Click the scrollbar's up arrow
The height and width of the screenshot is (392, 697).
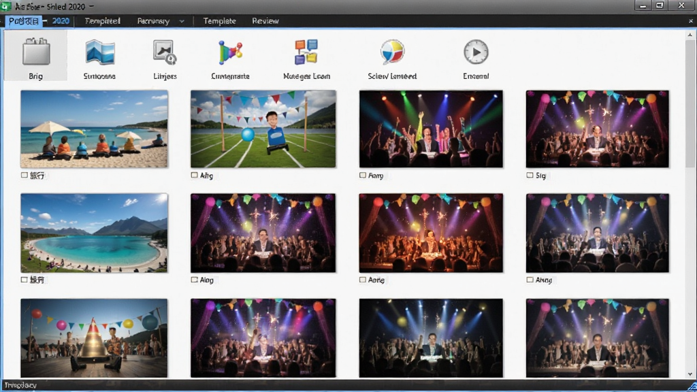[690, 34]
